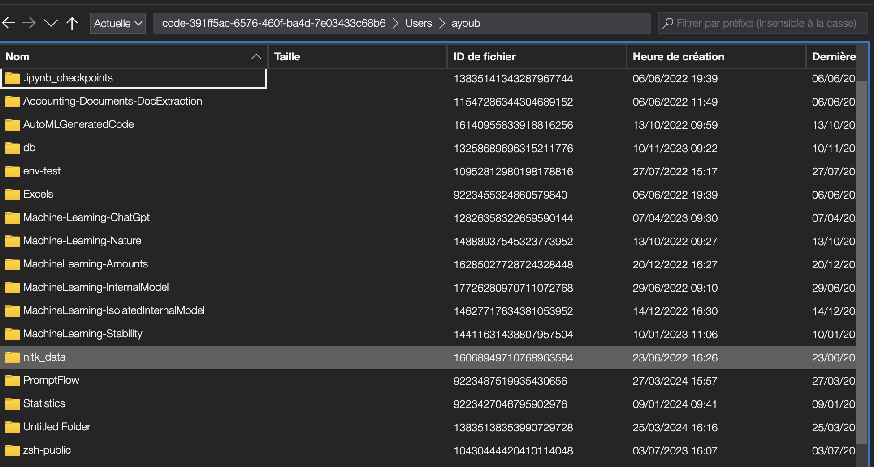Image resolution: width=874 pixels, height=467 pixels.
Task: Sort by the Taille column header
Action: [358, 57]
